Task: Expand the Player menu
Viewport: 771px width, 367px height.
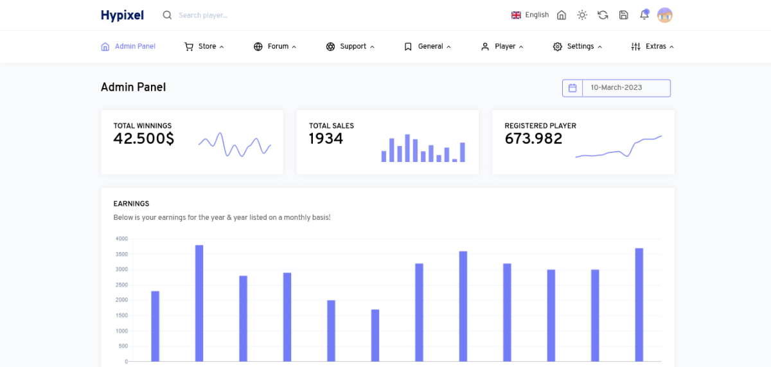Action: point(502,46)
